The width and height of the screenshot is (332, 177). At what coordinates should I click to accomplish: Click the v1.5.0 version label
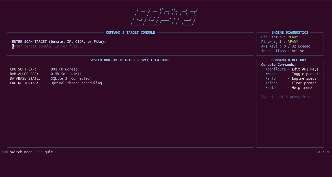coord(323,152)
